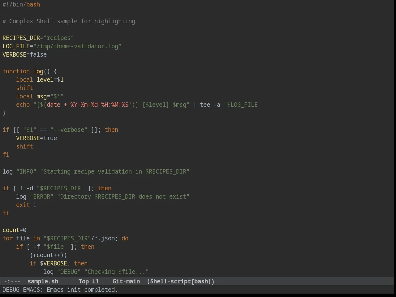Click the "$file" string in -f test
Screen dimensions: 396x297
click(55, 247)
